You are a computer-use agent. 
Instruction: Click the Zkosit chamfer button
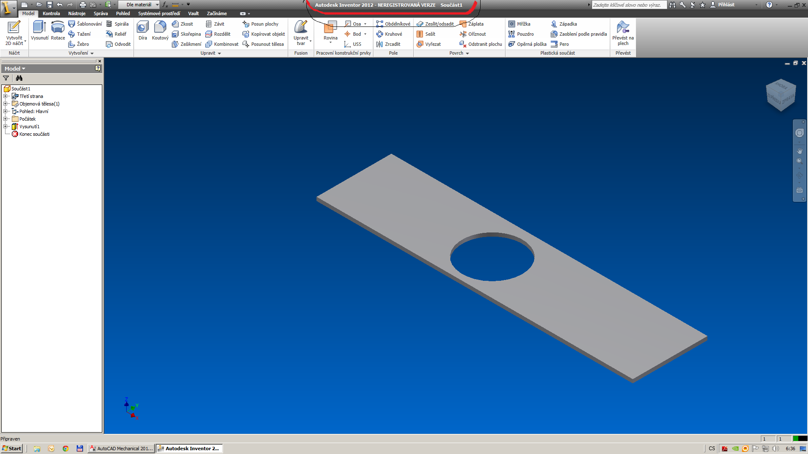click(x=183, y=24)
